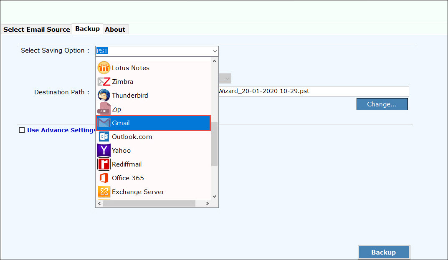Image resolution: width=448 pixels, height=260 pixels.
Task: Click the list scroll down arrow
Action: 214,197
